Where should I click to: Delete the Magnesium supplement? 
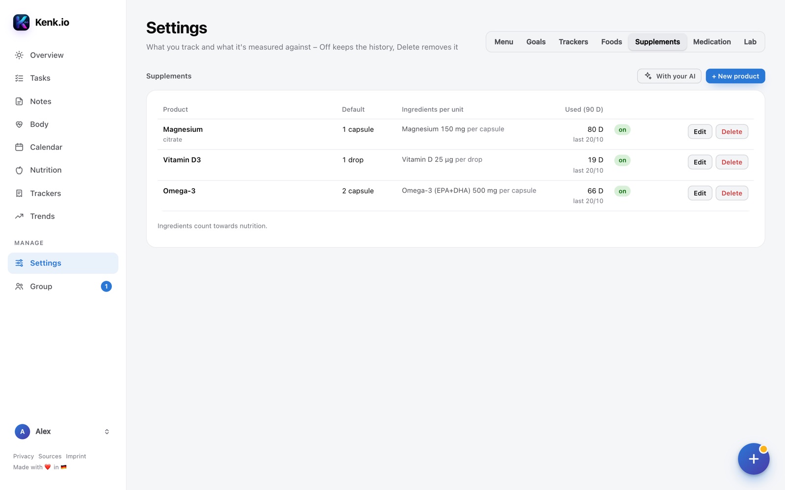pos(732,132)
